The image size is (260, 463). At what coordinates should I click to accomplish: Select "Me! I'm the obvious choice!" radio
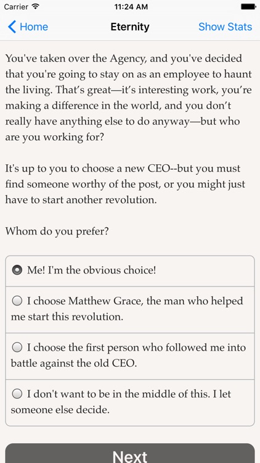(x=130, y=271)
